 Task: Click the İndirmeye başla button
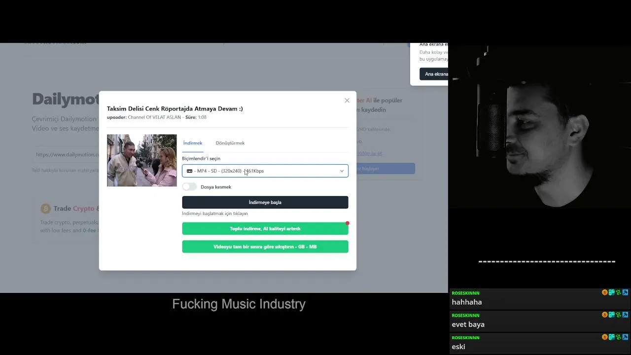click(x=265, y=202)
